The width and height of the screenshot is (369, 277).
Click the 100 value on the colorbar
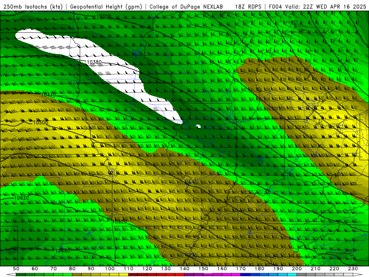(110, 269)
